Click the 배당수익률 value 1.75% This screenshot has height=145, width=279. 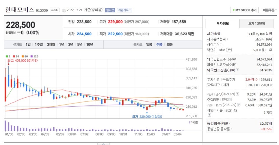point(268,113)
